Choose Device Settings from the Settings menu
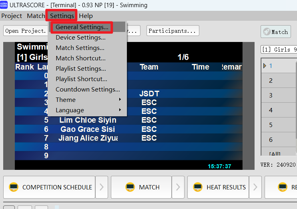The width and height of the screenshot is (297, 209). 80,38
